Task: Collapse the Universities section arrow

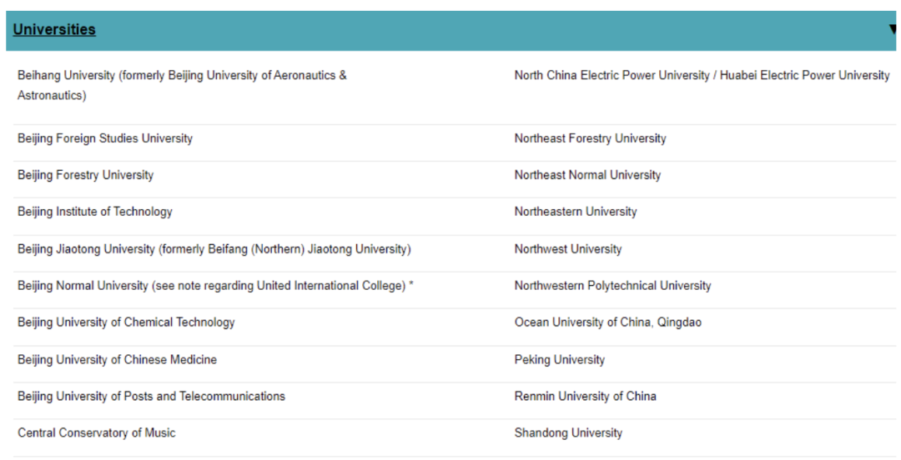Action: [x=892, y=29]
